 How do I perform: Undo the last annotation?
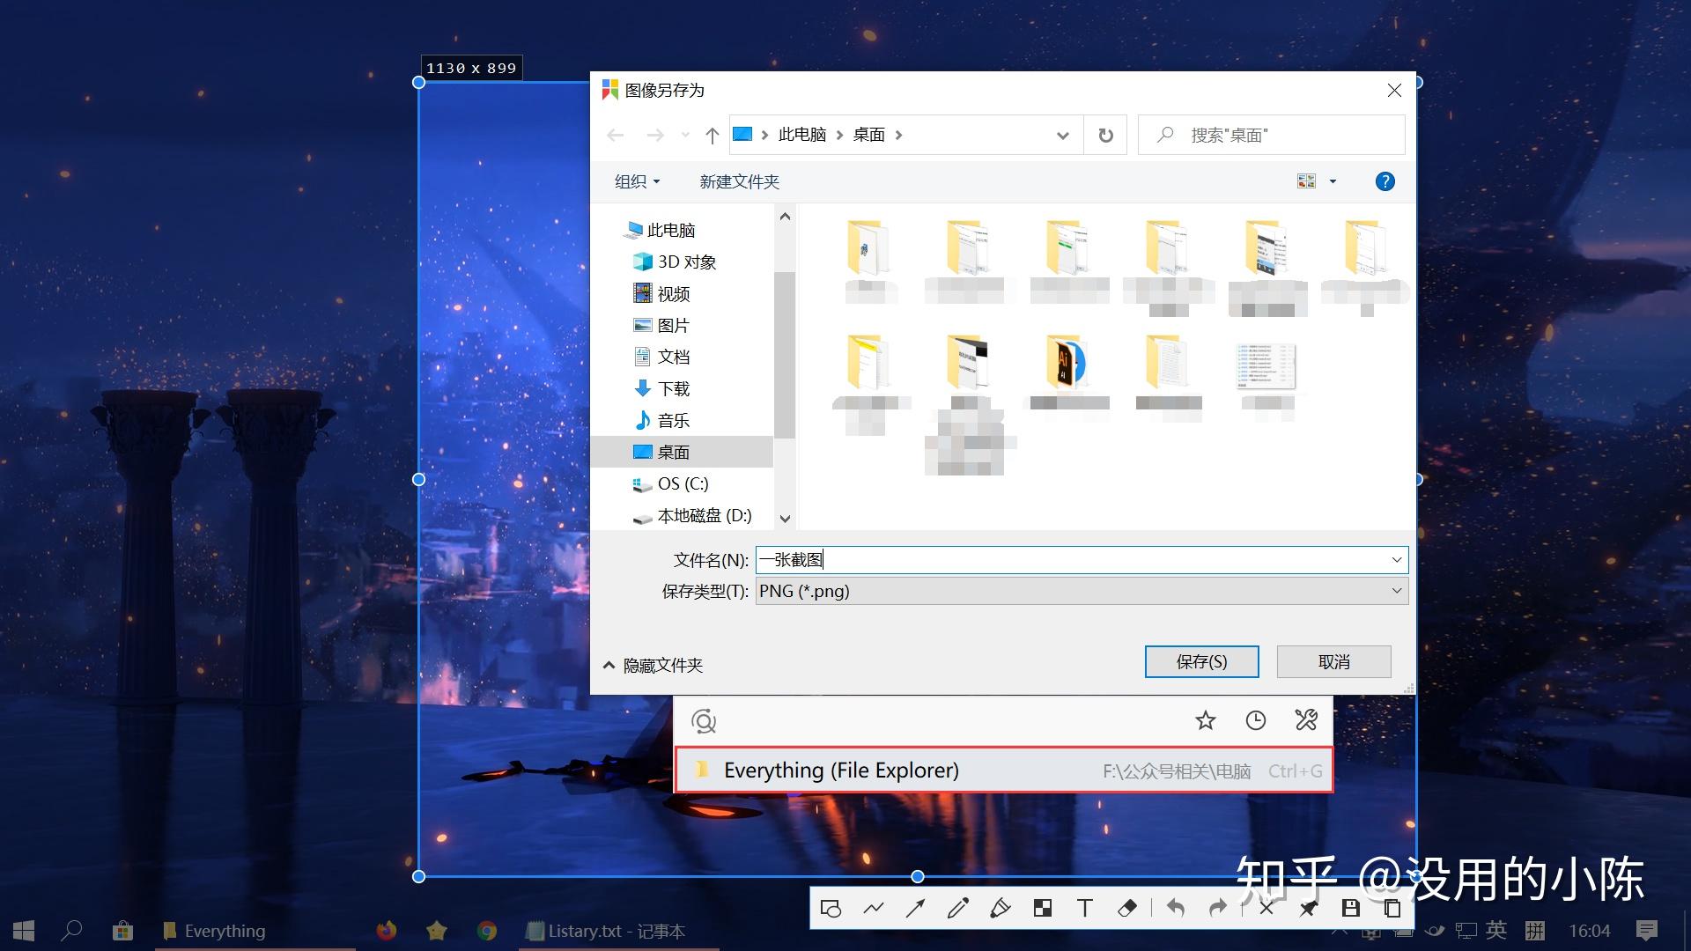point(1176,908)
